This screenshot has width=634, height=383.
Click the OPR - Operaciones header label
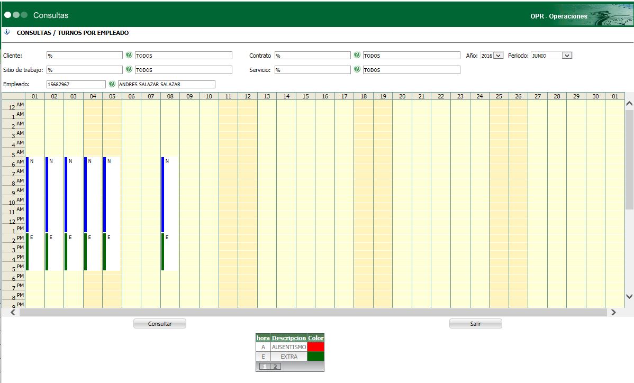(559, 16)
